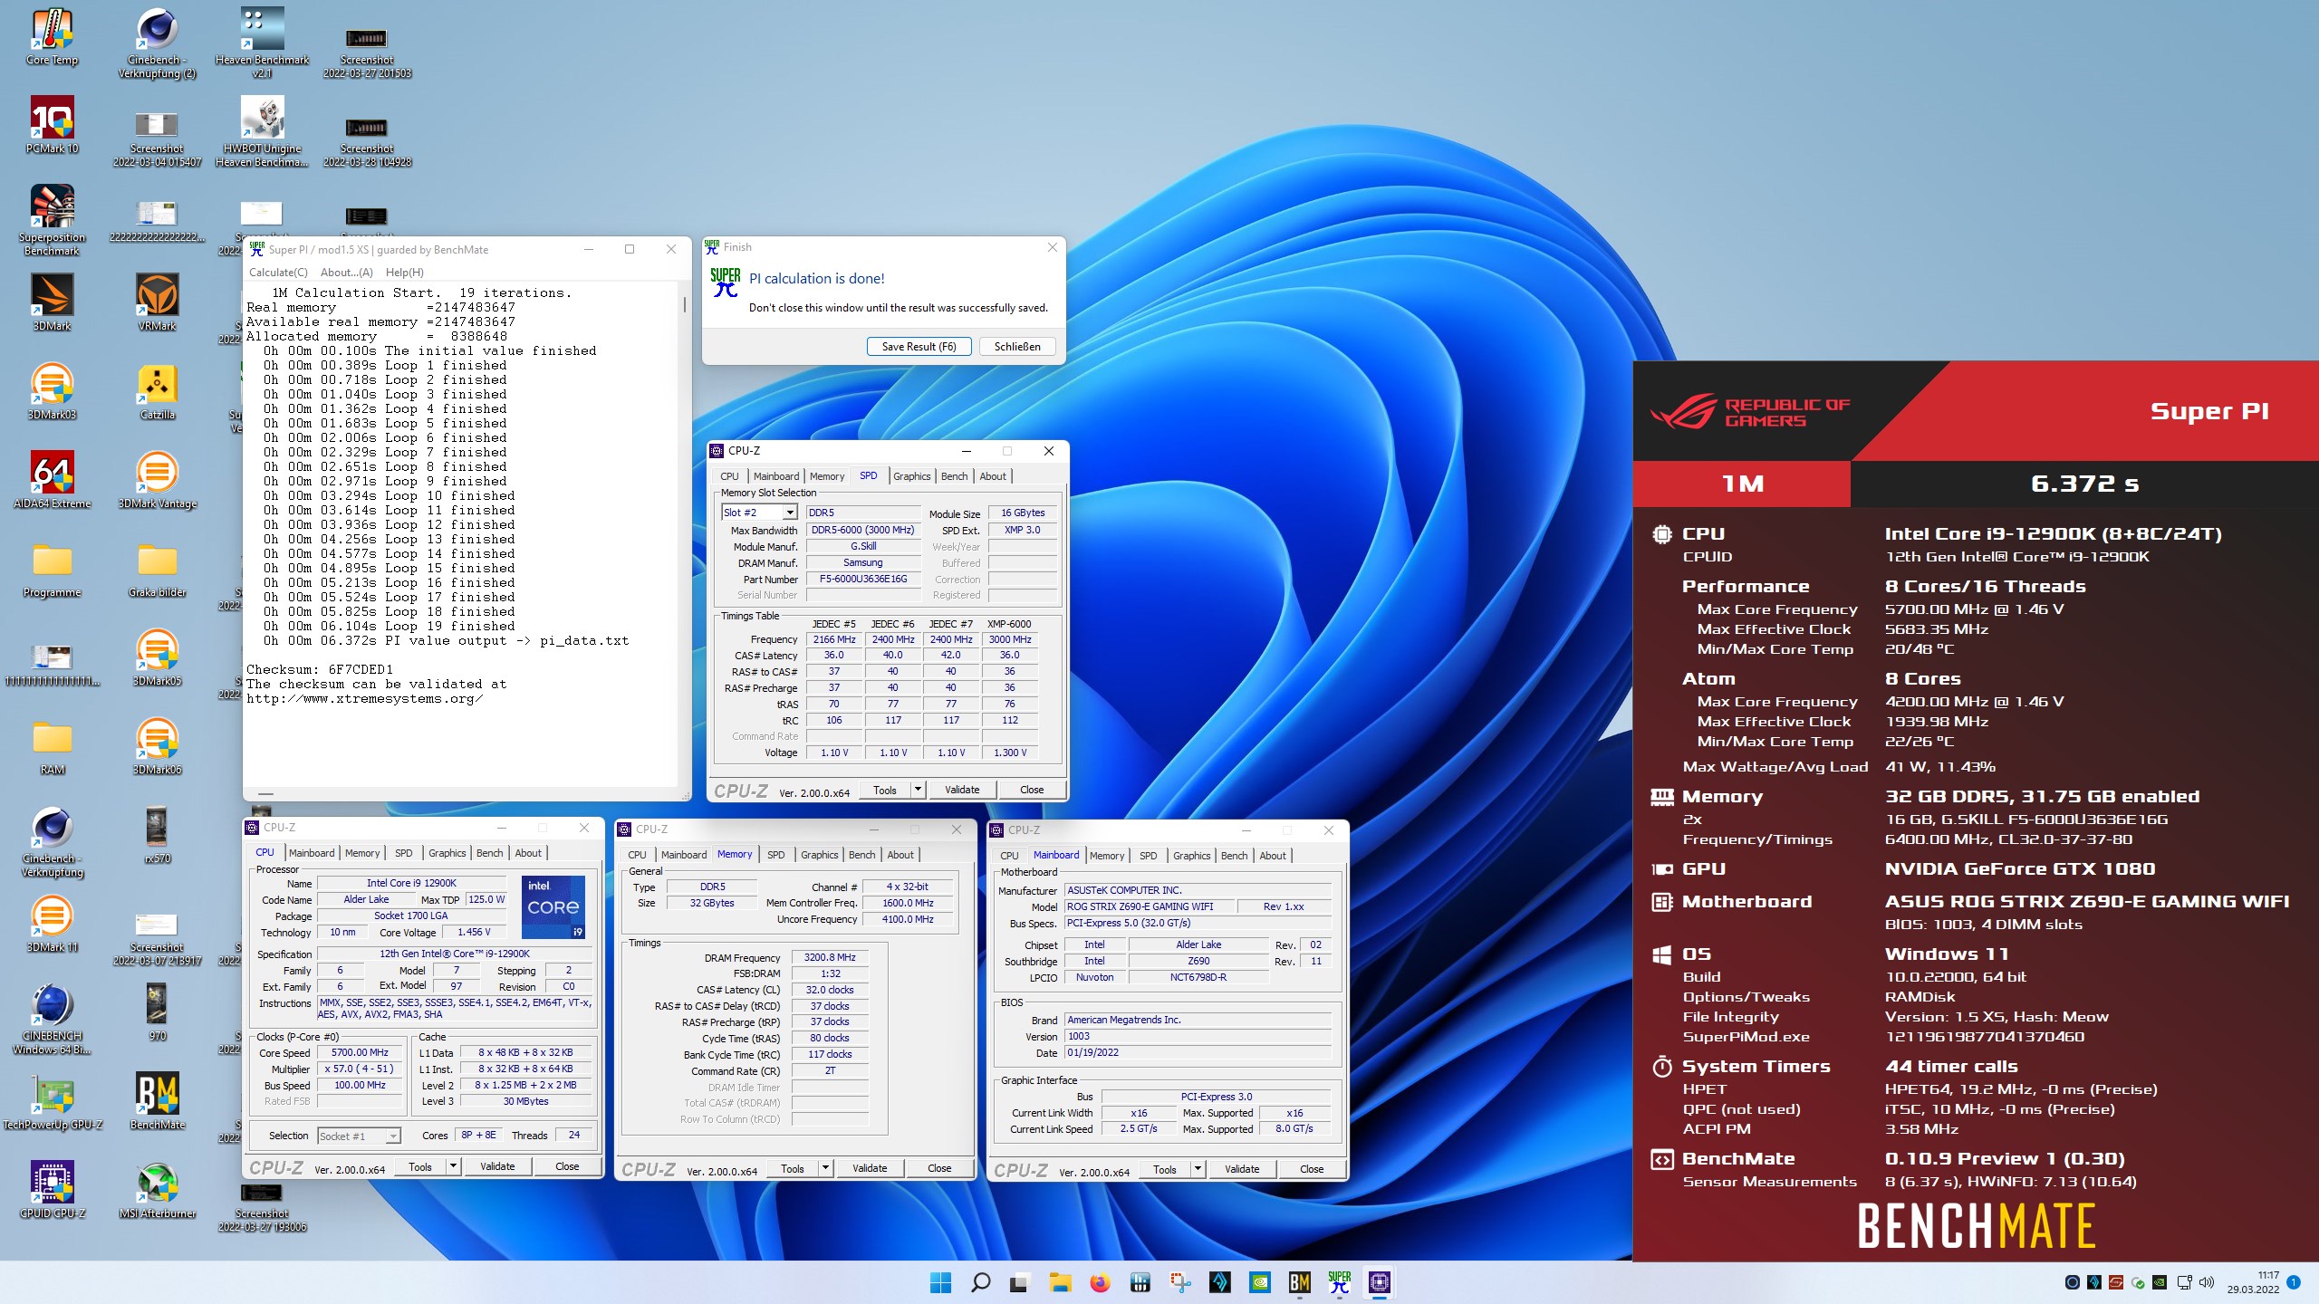Click the BenchMate BM taskbar icon

1300,1282
